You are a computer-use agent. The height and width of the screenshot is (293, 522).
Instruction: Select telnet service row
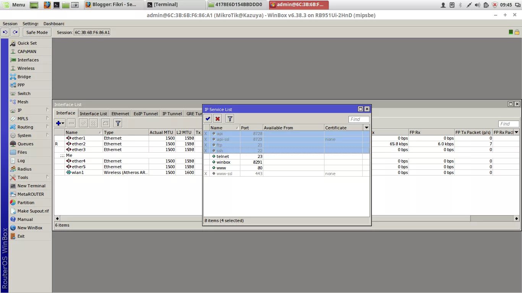[x=287, y=156]
